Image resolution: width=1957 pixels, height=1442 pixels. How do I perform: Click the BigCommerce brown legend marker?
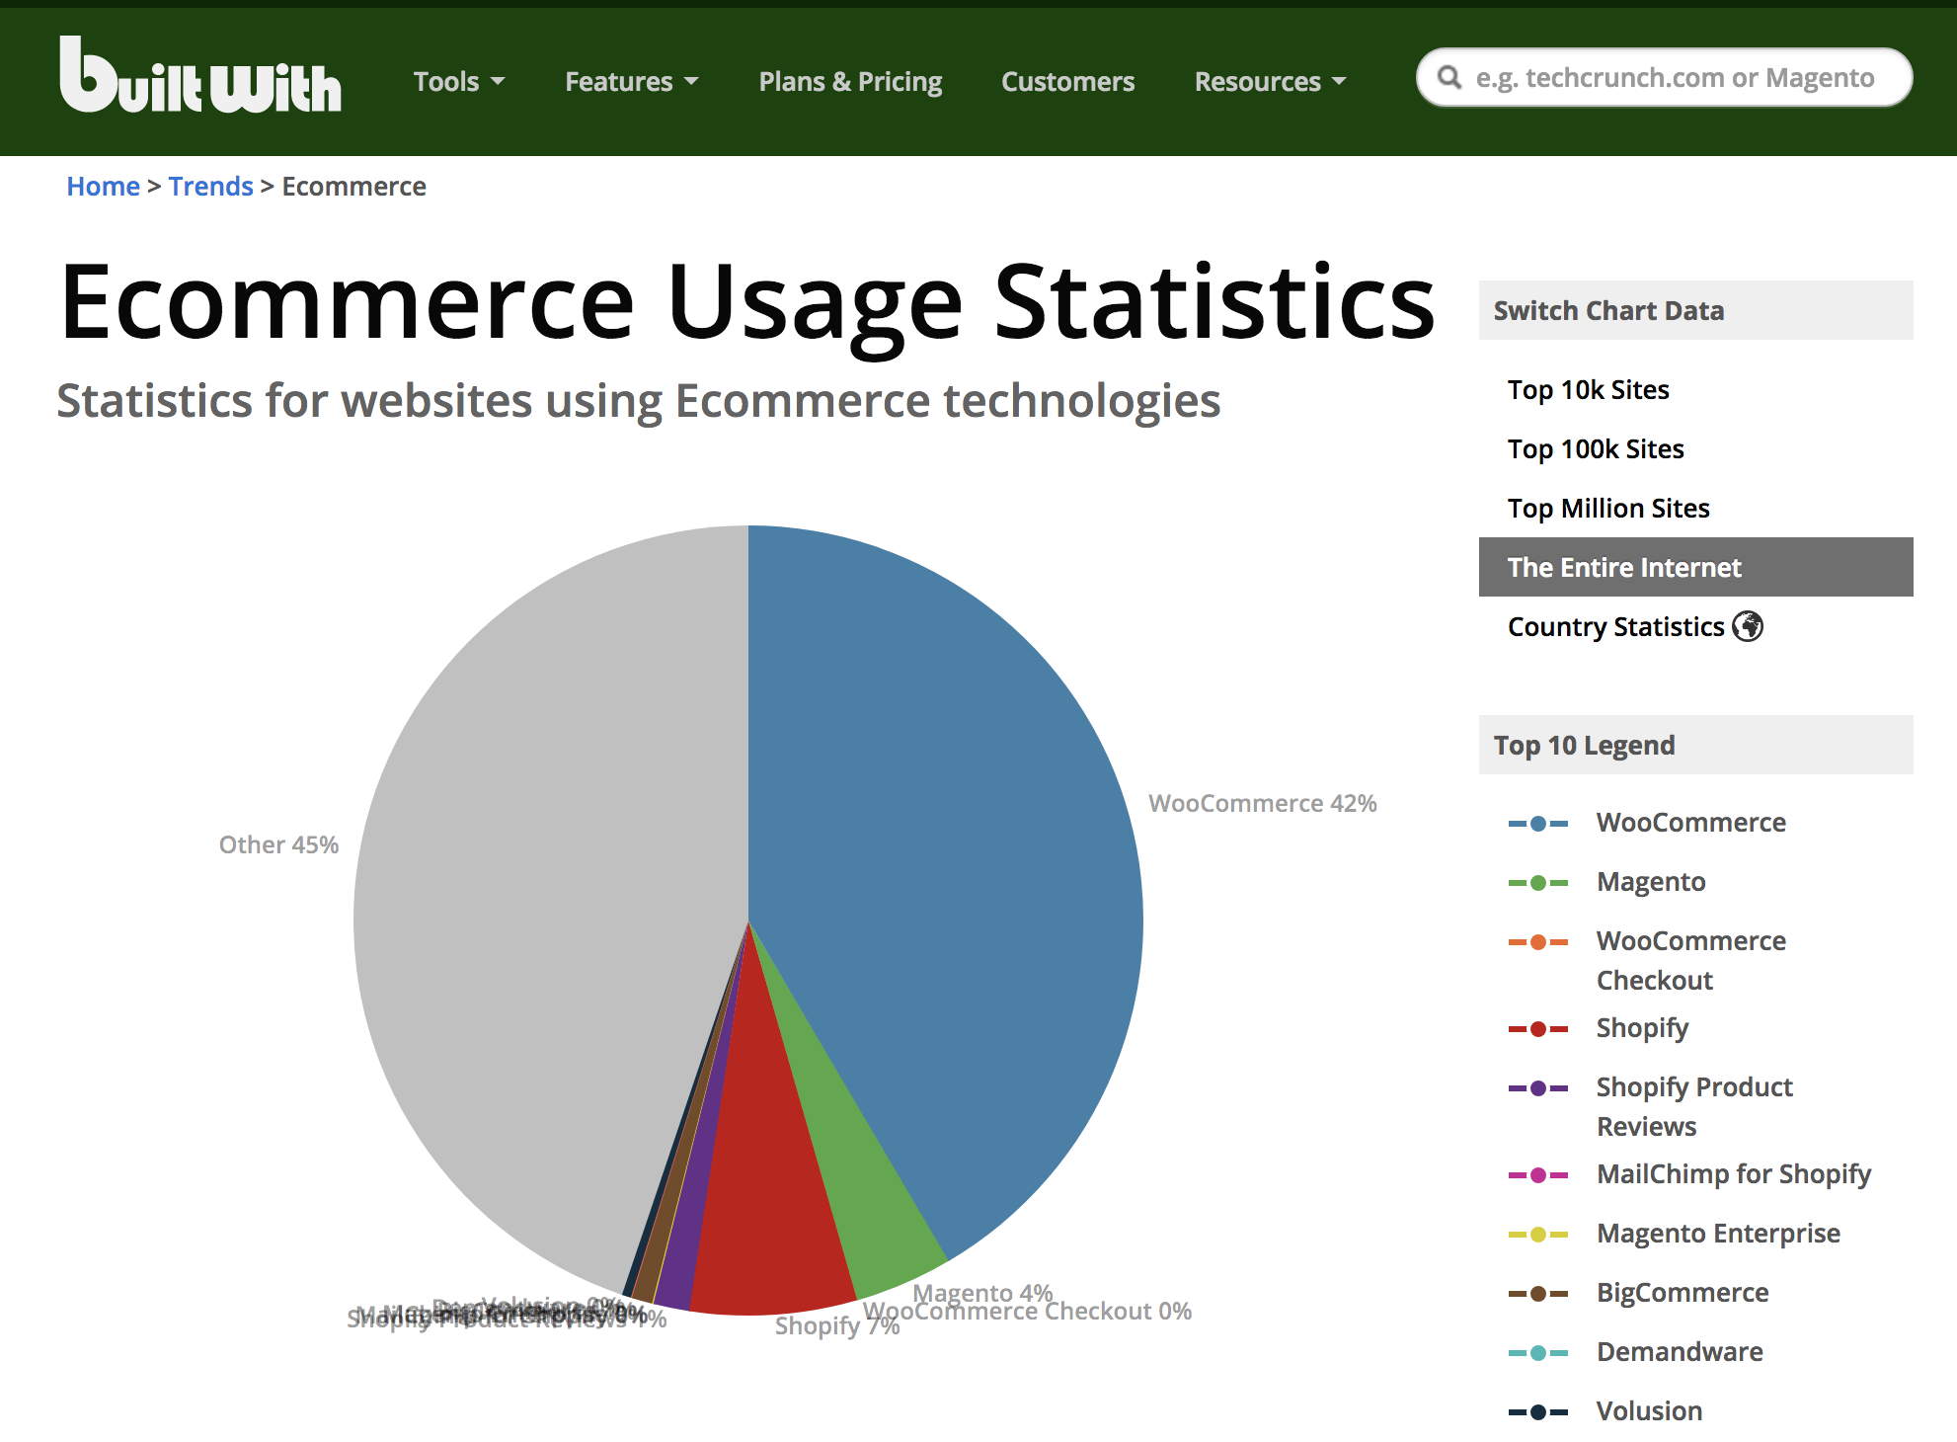pos(1538,1293)
